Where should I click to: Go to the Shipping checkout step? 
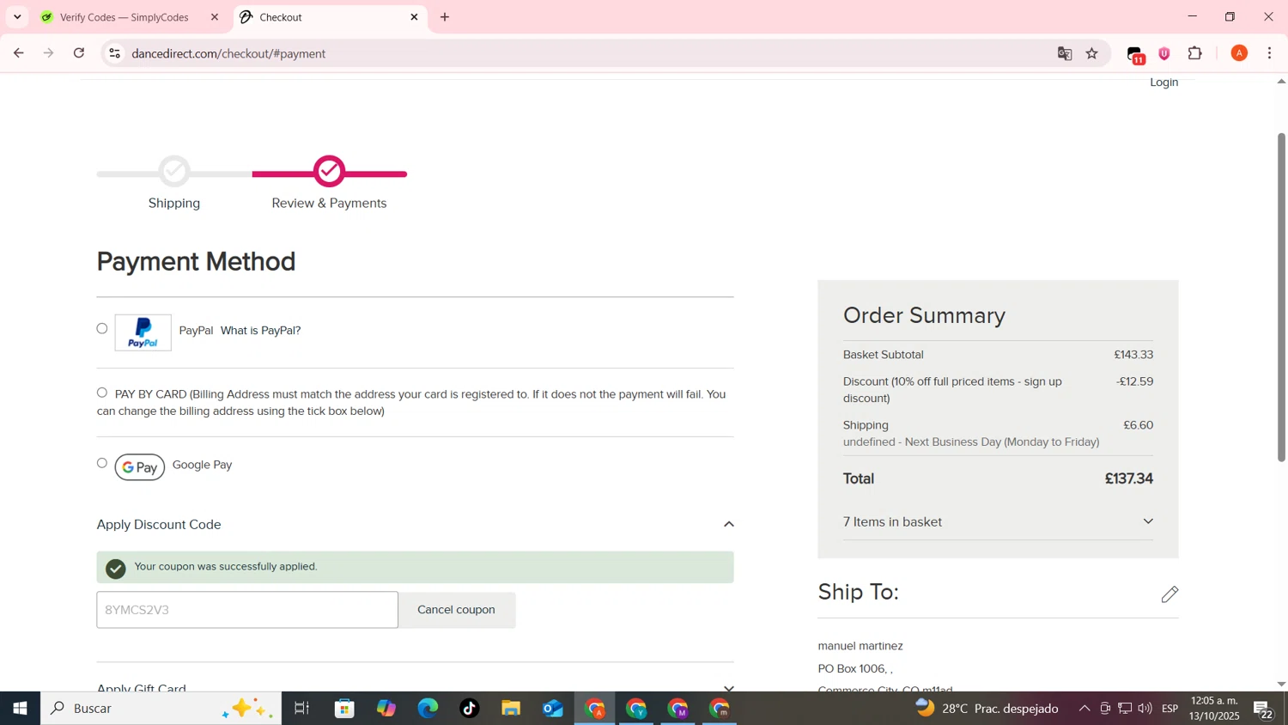pos(174,204)
